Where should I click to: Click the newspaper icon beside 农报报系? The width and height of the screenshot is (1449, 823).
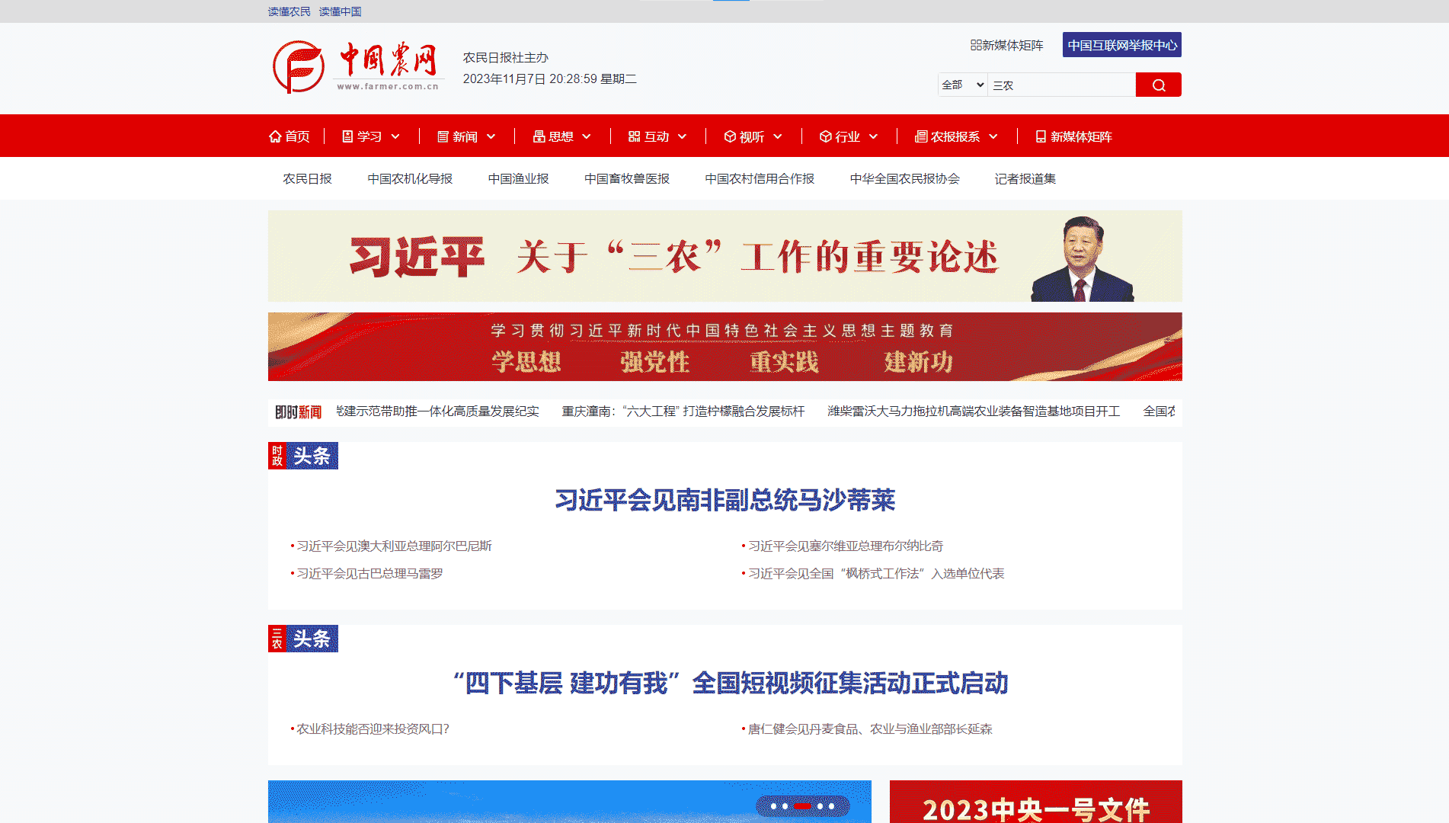pyautogui.click(x=921, y=136)
